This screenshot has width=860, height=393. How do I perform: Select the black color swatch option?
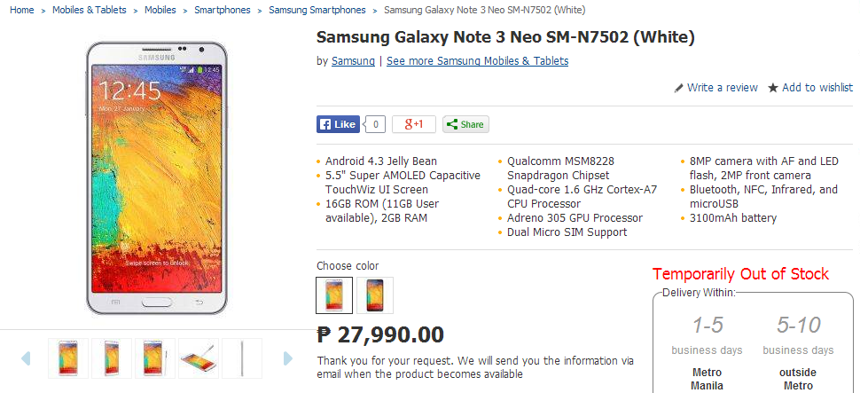coord(374,295)
